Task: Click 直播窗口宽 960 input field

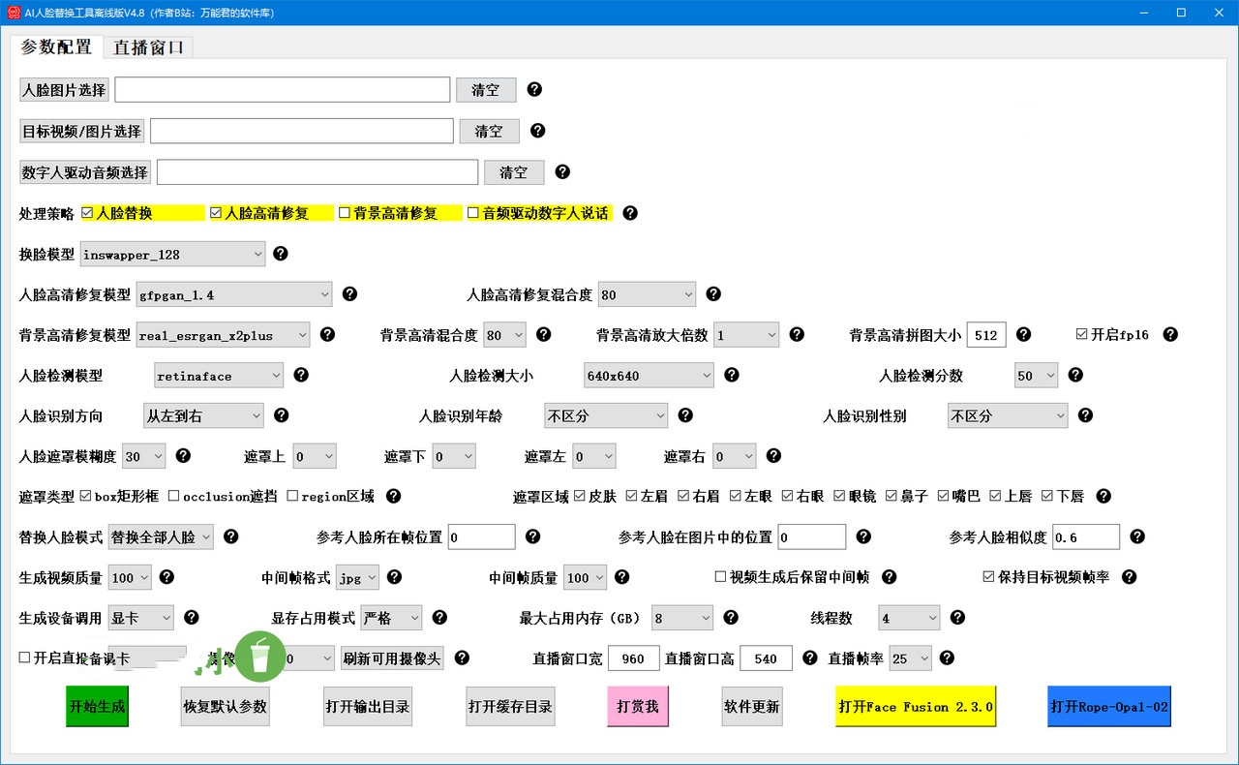Action: click(634, 658)
